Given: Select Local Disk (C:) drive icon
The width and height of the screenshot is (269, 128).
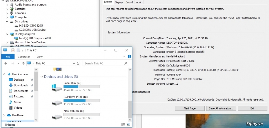Looking at the screenshot, I should (x=57, y=88).
